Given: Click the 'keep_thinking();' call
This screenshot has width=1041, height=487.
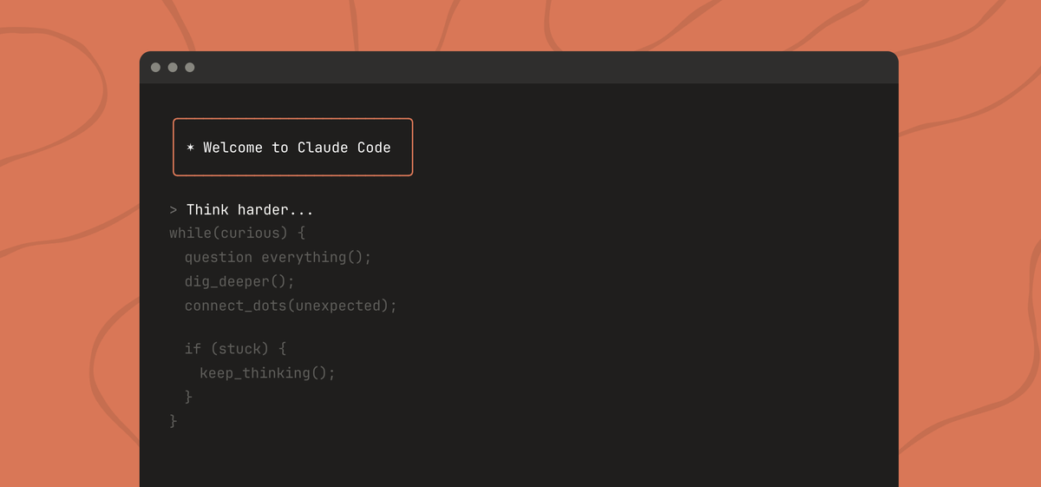Looking at the screenshot, I should [x=267, y=373].
